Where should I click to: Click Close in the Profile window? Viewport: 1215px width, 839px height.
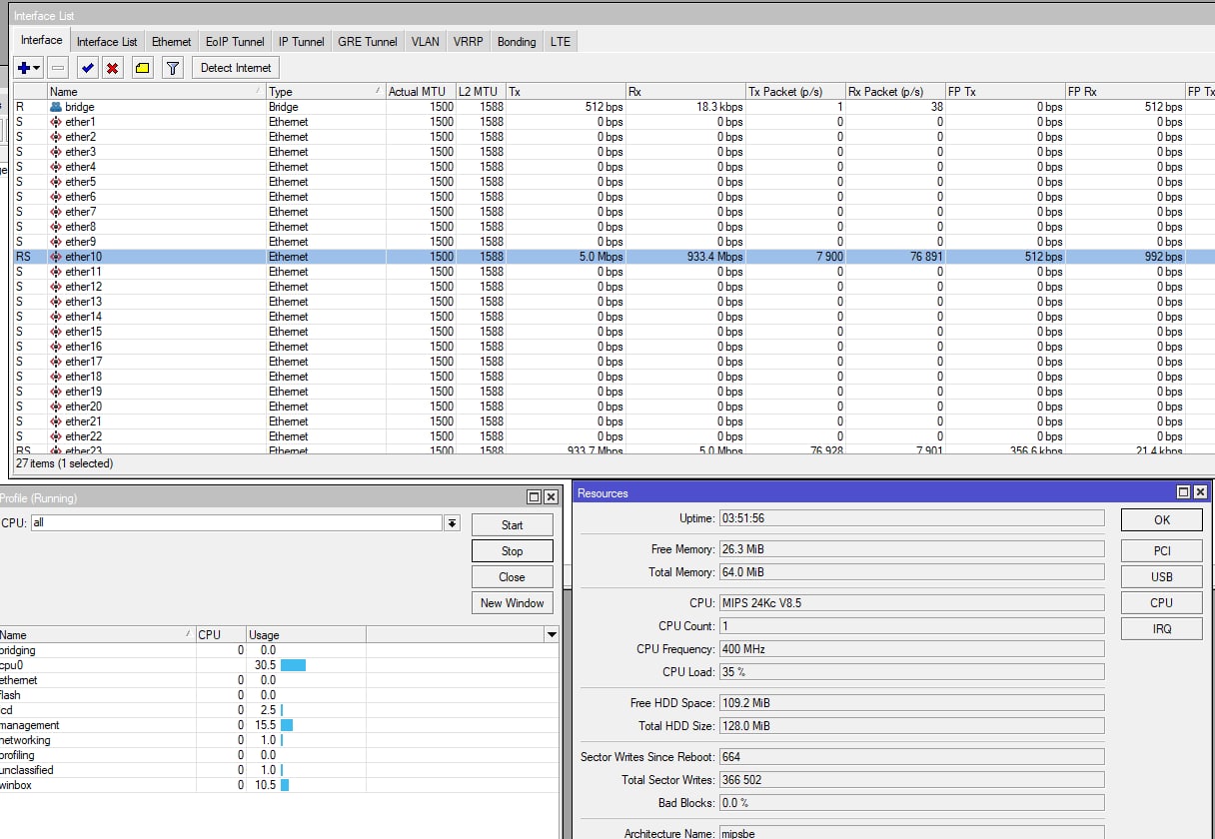[512, 577]
